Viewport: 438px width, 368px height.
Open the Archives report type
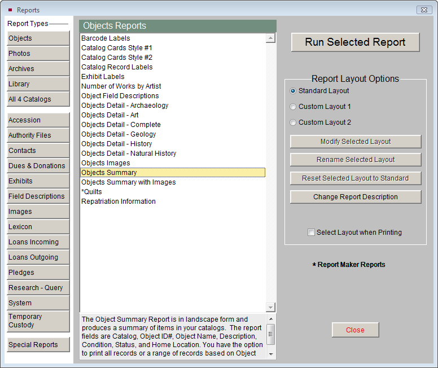[38, 69]
